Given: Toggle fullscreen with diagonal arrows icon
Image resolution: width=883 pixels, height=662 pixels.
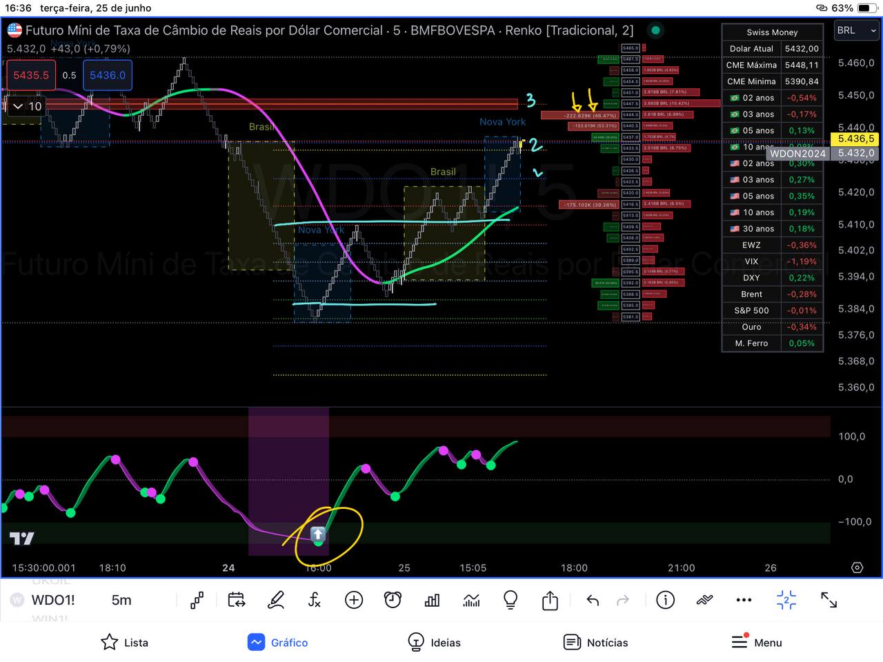Looking at the screenshot, I should pos(829,600).
